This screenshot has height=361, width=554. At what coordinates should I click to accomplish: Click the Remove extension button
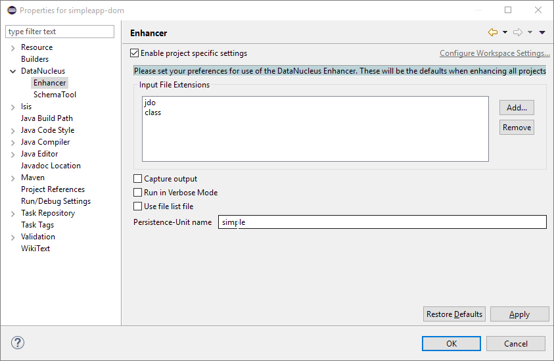517,128
